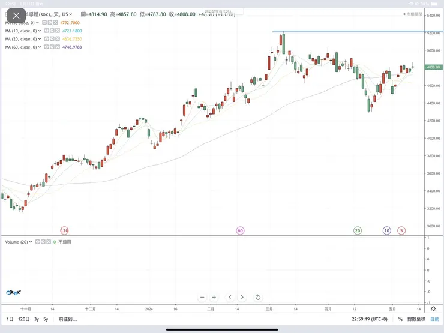The height and width of the screenshot is (333, 444).
Task: Select the 120日 time range
Action: [x=24, y=319]
